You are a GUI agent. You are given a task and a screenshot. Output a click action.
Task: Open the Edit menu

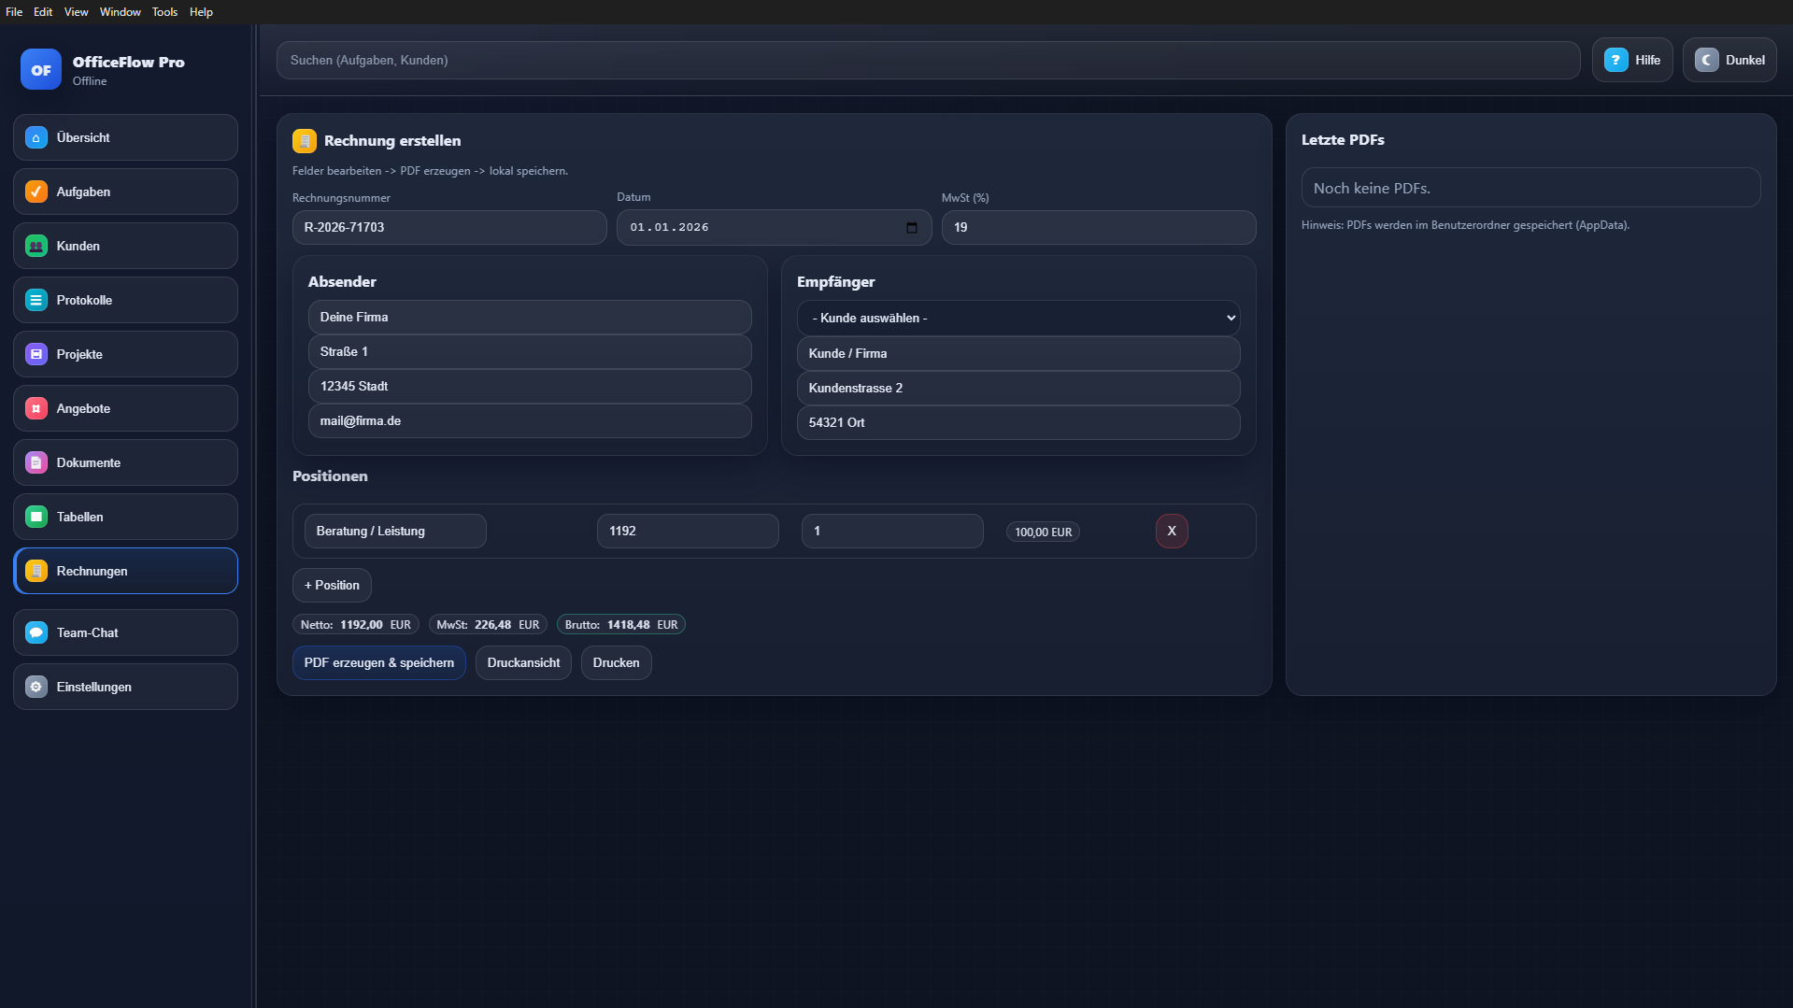43,12
